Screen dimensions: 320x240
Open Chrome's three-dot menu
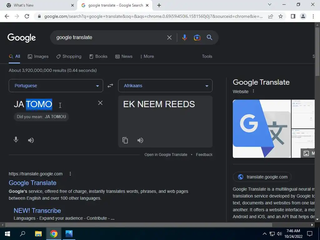tap(313, 16)
